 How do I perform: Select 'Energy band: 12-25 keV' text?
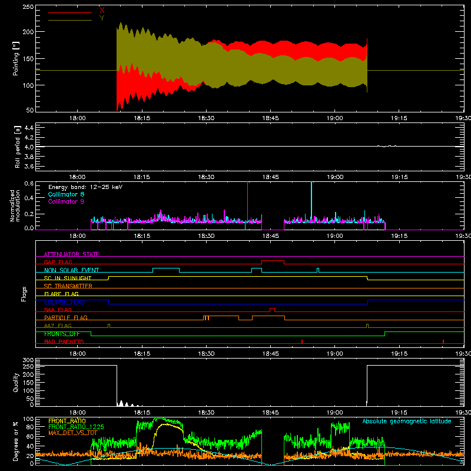pyautogui.click(x=85, y=187)
